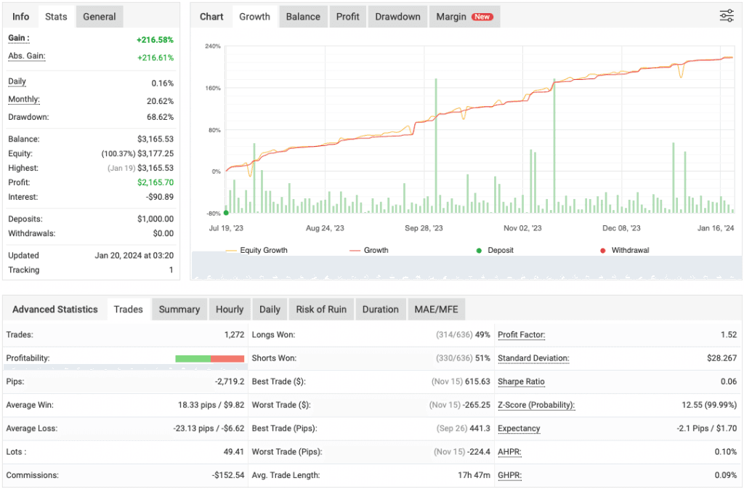The width and height of the screenshot is (744, 489).
Task: Click the Sharpe Ratio link
Action: pos(521,381)
